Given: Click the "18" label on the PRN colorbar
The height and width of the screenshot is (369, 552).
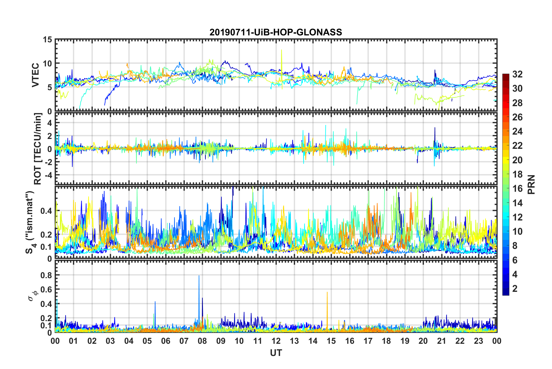Looking at the screenshot, I should pyautogui.click(x=517, y=174).
